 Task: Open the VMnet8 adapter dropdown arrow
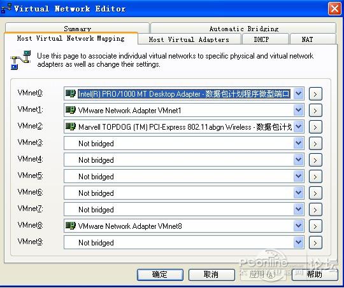[298, 226]
